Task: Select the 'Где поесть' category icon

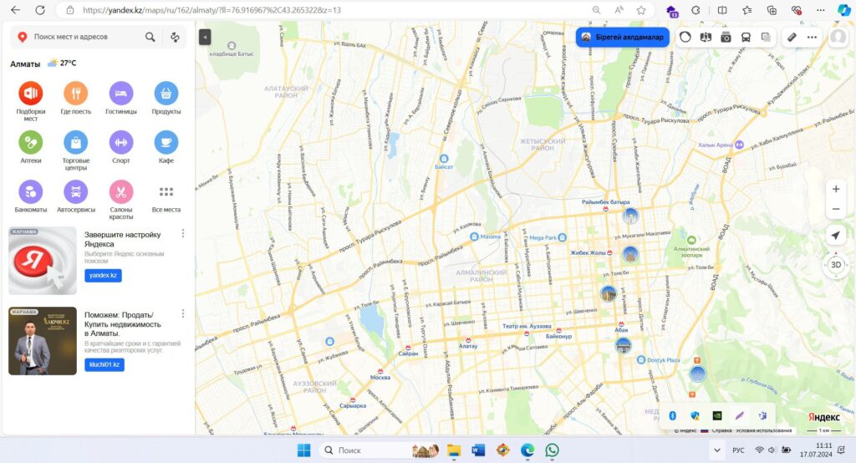Action: [76, 94]
